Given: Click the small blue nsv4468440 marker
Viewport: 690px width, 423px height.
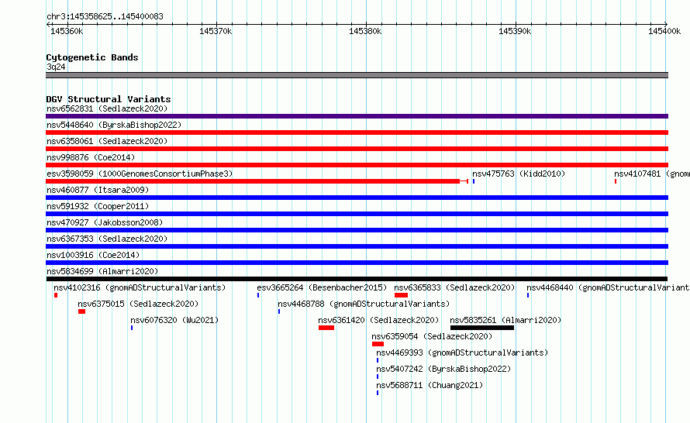Looking at the screenshot, I should pos(528,295).
